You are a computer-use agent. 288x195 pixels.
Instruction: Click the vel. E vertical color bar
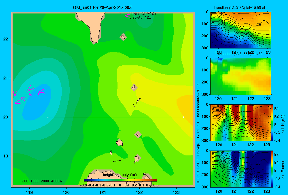[272, 169]
